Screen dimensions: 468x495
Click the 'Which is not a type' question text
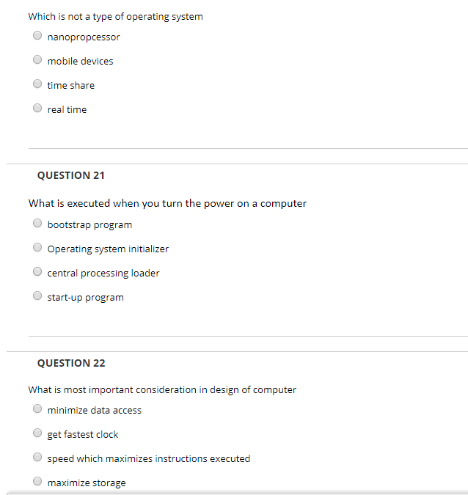tap(116, 17)
